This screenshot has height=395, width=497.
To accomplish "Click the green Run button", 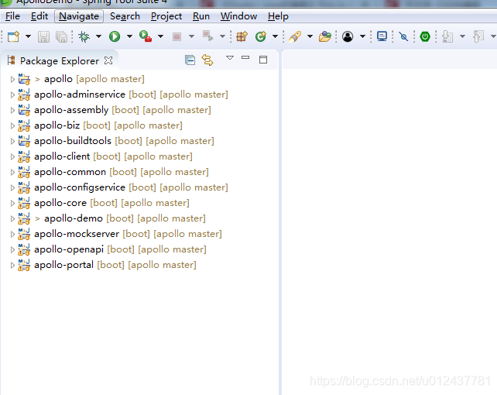I will pyautogui.click(x=115, y=36).
